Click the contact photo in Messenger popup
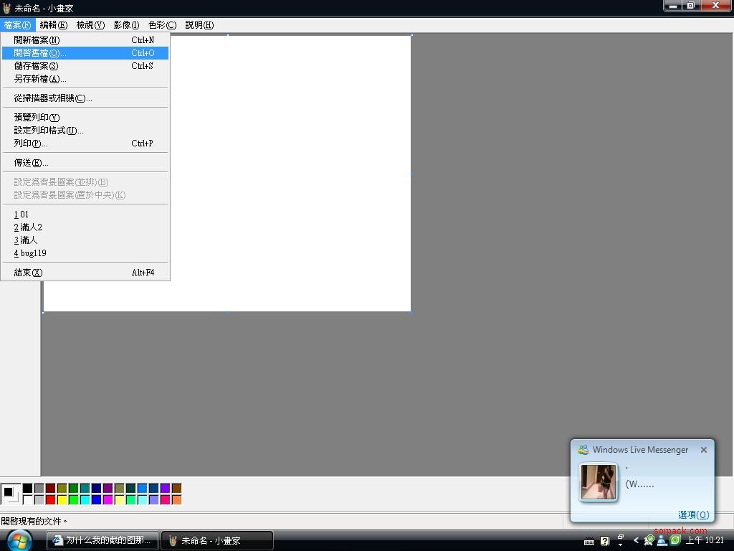The height and width of the screenshot is (551, 734). 598,481
